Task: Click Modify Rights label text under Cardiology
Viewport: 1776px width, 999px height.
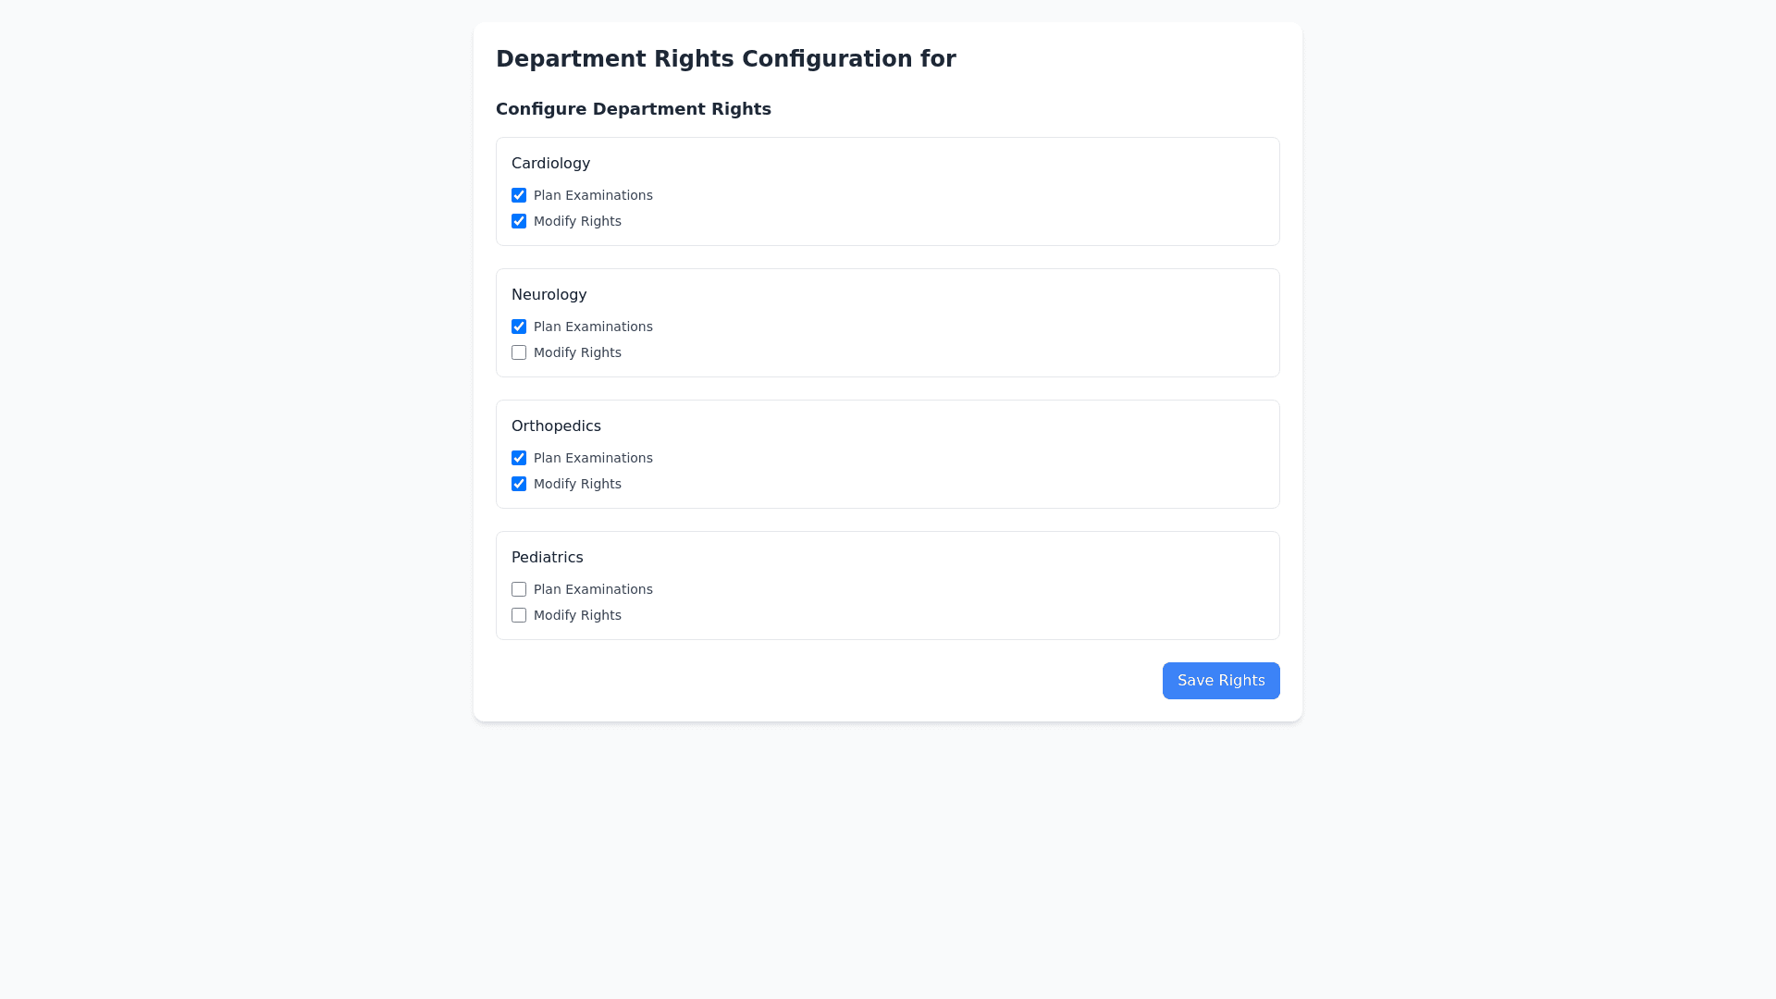Action: coord(577,221)
